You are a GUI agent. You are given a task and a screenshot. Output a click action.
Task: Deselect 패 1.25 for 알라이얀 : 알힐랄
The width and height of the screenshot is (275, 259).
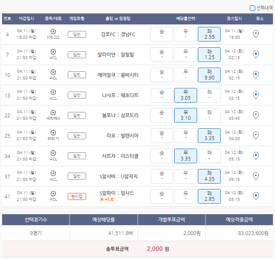click(x=209, y=55)
